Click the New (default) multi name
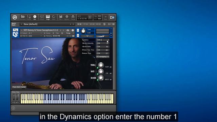Image resolution: width=217 pixels, height=122 pixels. [x=31, y=24]
